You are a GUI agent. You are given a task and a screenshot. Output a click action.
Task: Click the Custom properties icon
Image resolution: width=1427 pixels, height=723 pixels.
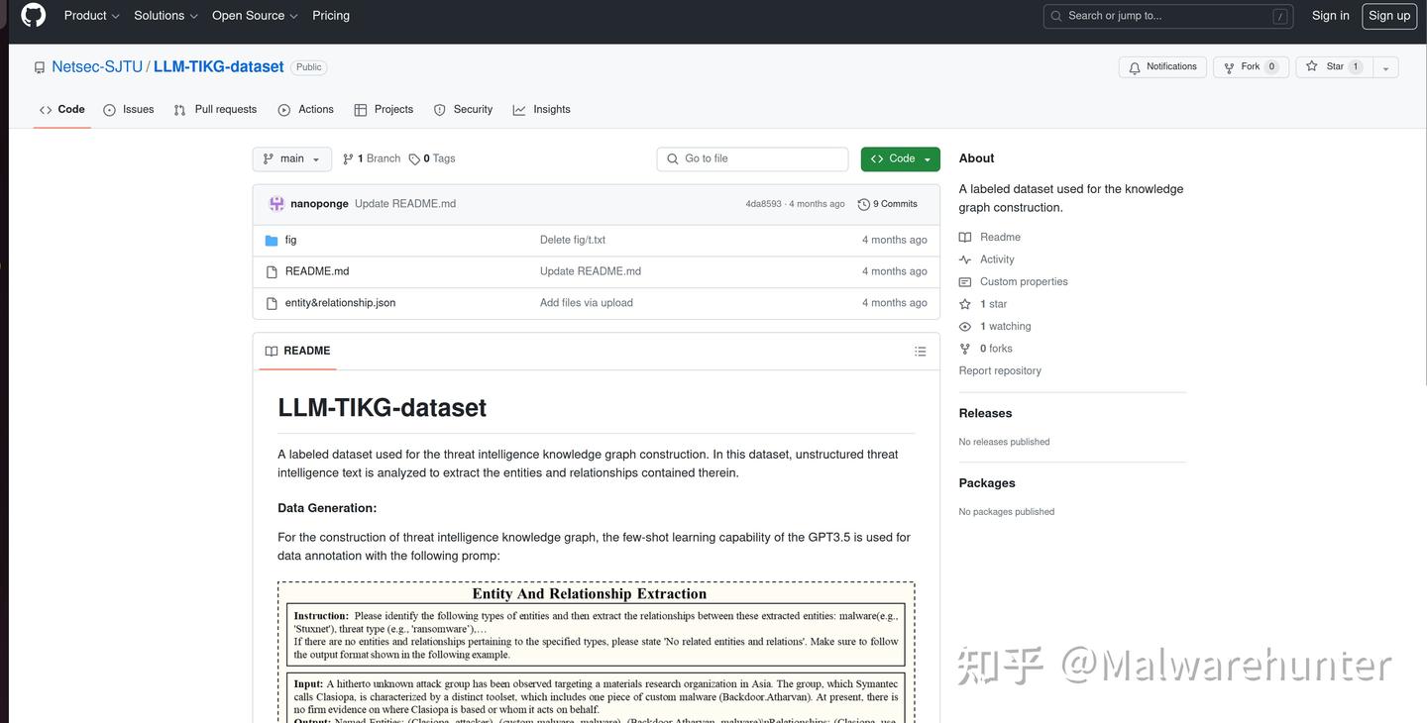[x=964, y=281]
